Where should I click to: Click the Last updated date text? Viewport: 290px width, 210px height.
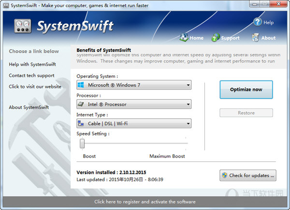(x=120, y=180)
